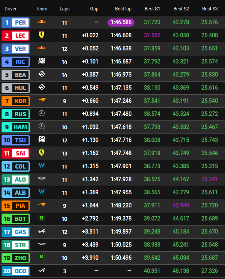Click the Ferrari logo in LEC row
Screen dimensions: 225x279
pos(42,35)
